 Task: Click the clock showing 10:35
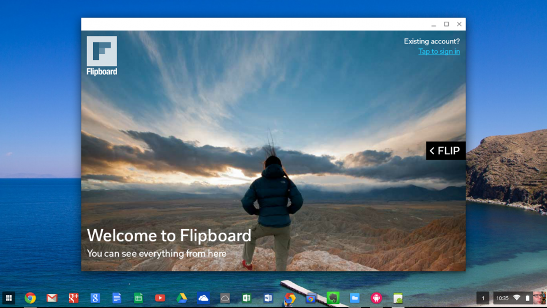tap(502, 298)
